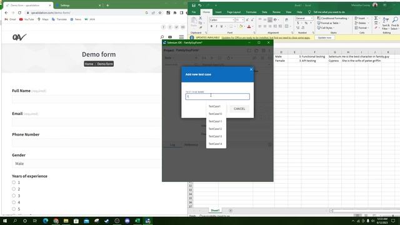Switch to the Page Layout ribbon tab
This screenshot has height=225, width=400.
coord(234,12)
